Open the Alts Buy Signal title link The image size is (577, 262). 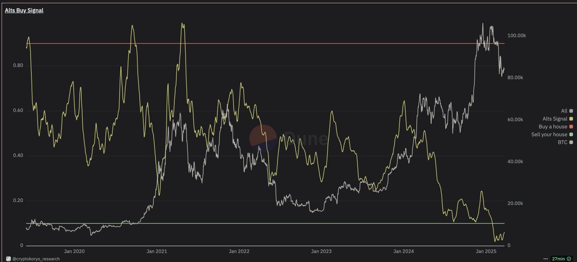pos(24,10)
